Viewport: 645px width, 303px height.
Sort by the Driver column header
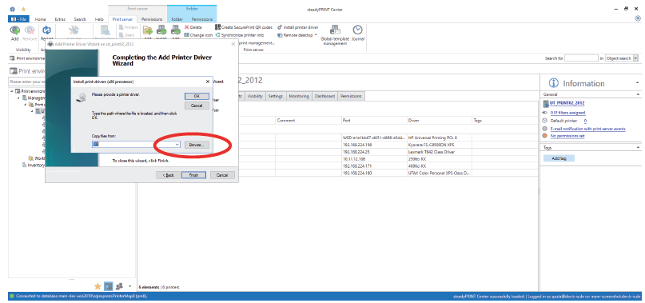coord(440,121)
